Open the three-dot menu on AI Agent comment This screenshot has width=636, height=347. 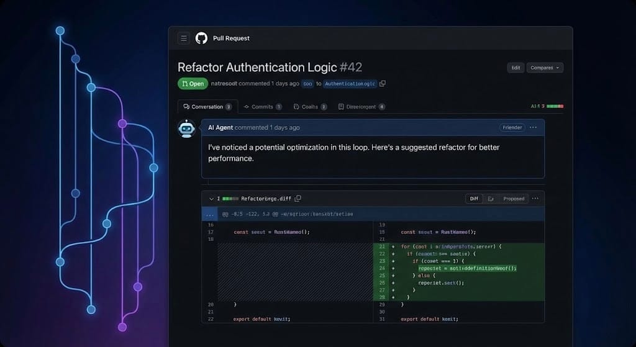533,127
